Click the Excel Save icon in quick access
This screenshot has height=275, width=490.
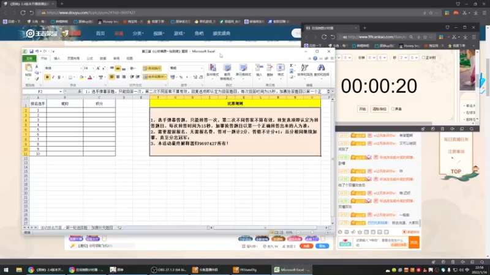(x=31, y=51)
